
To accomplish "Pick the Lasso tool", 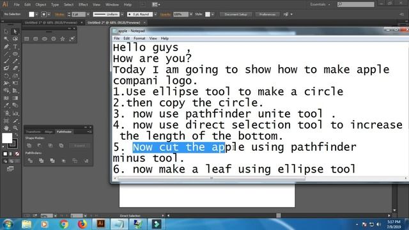I will pyautogui.click(x=15, y=39).
